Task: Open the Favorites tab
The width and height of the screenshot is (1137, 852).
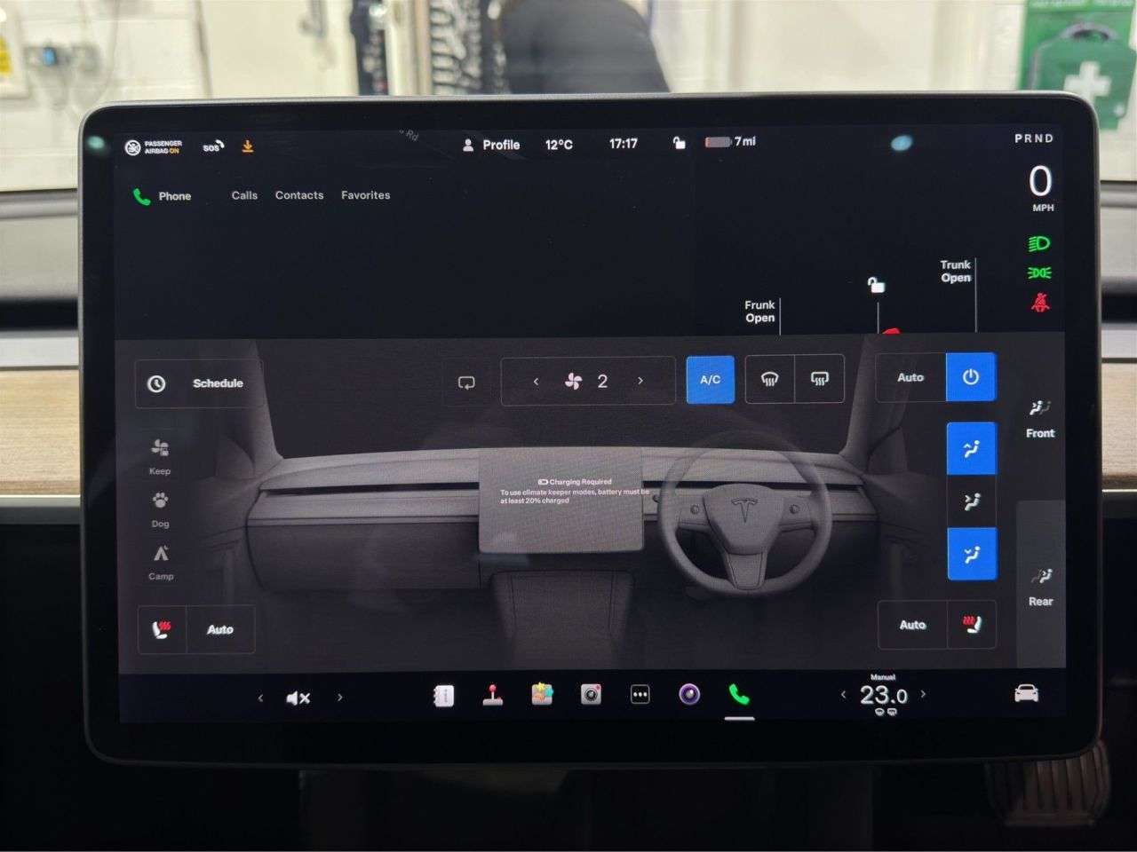Action: pyautogui.click(x=365, y=195)
